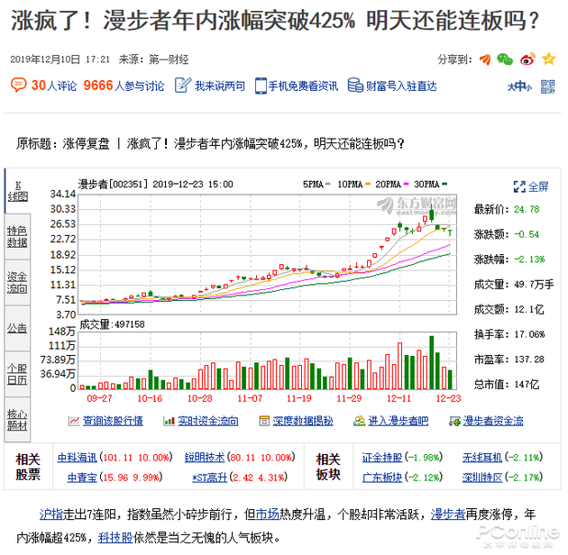568x555 pixels.
Task: Click the 我来说两句 pencil icon
Action: pyautogui.click(x=183, y=86)
